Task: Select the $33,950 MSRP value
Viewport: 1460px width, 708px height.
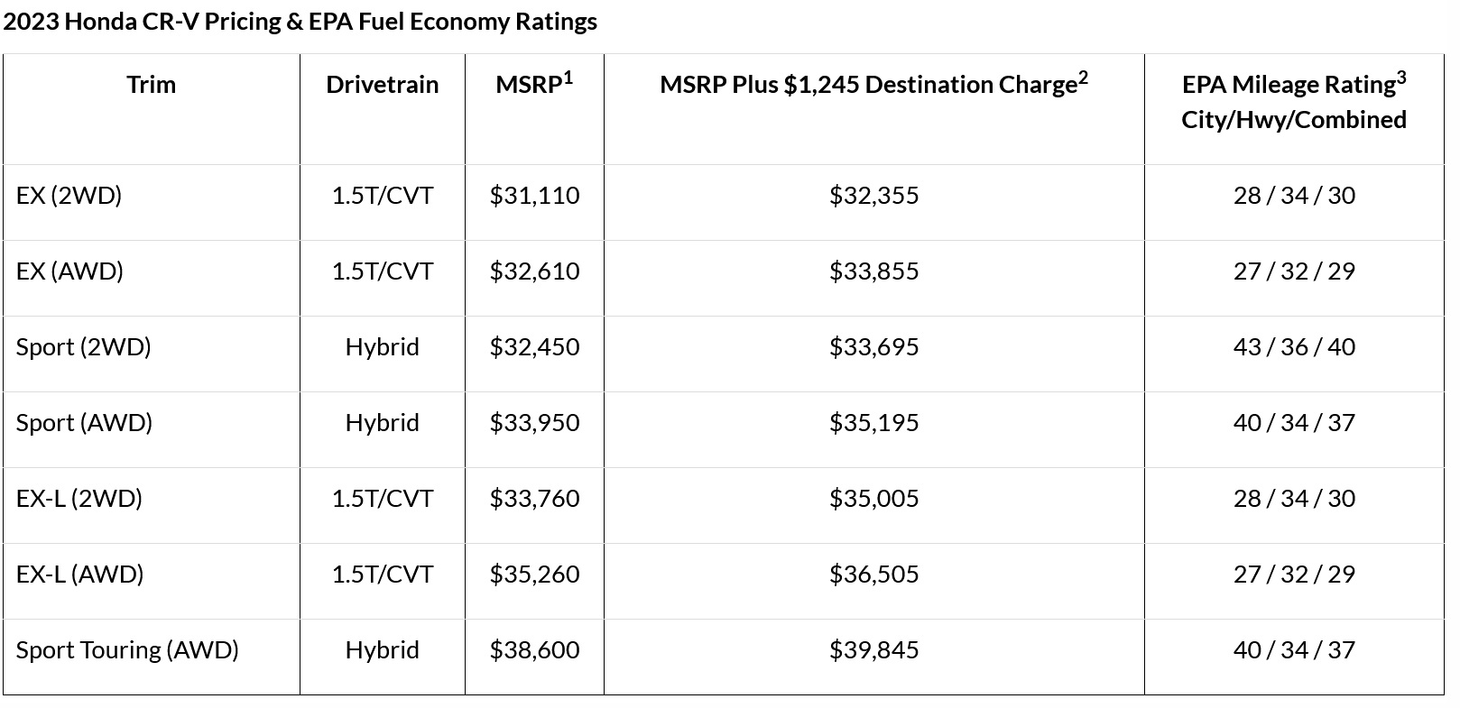Action: (x=534, y=423)
